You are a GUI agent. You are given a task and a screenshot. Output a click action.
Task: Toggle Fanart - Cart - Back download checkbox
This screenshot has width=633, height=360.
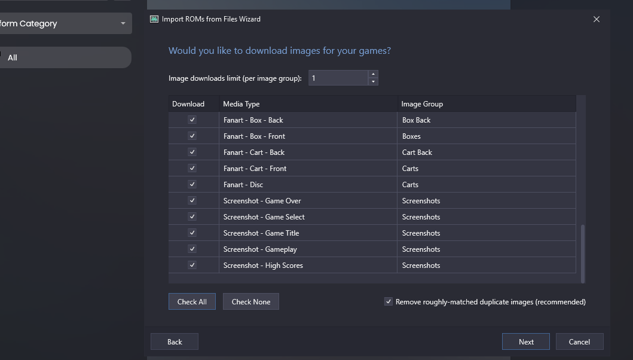click(192, 152)
